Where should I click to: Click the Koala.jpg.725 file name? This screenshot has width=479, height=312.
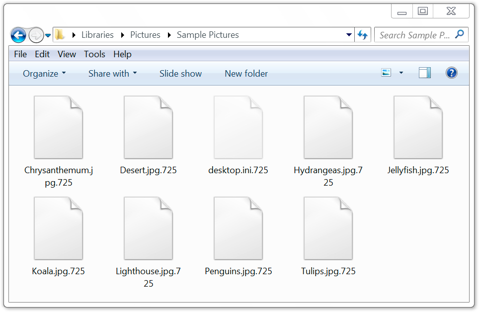(58, 271)
